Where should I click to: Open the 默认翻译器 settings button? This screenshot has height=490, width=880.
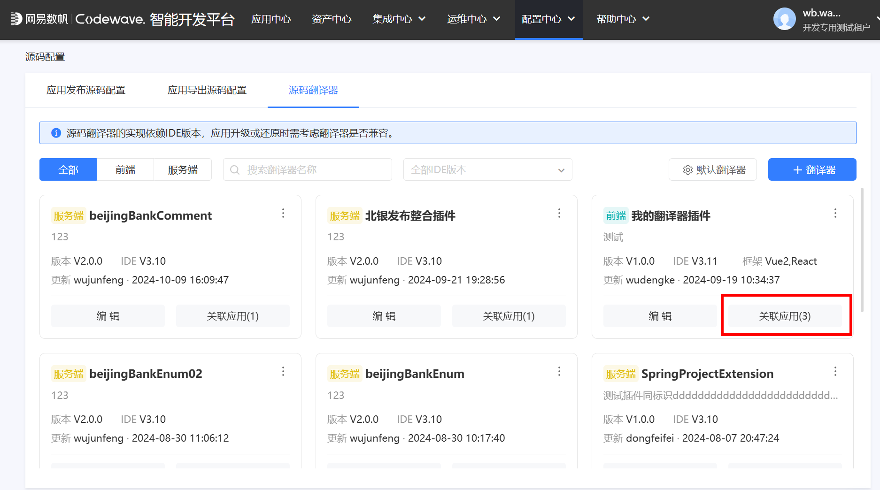click(x=712, y=170)
